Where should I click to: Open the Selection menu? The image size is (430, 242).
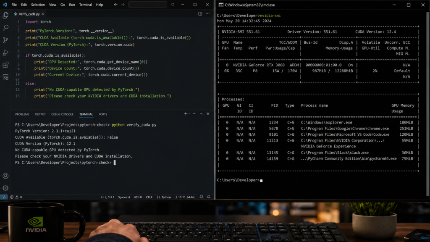pos(38,5)
